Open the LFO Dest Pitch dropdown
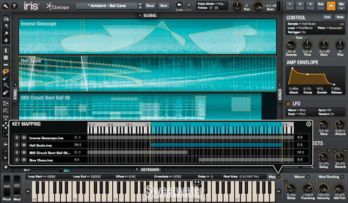Viewport: 348px width, 203px height. pyautogui.click(x=301, y=114)
